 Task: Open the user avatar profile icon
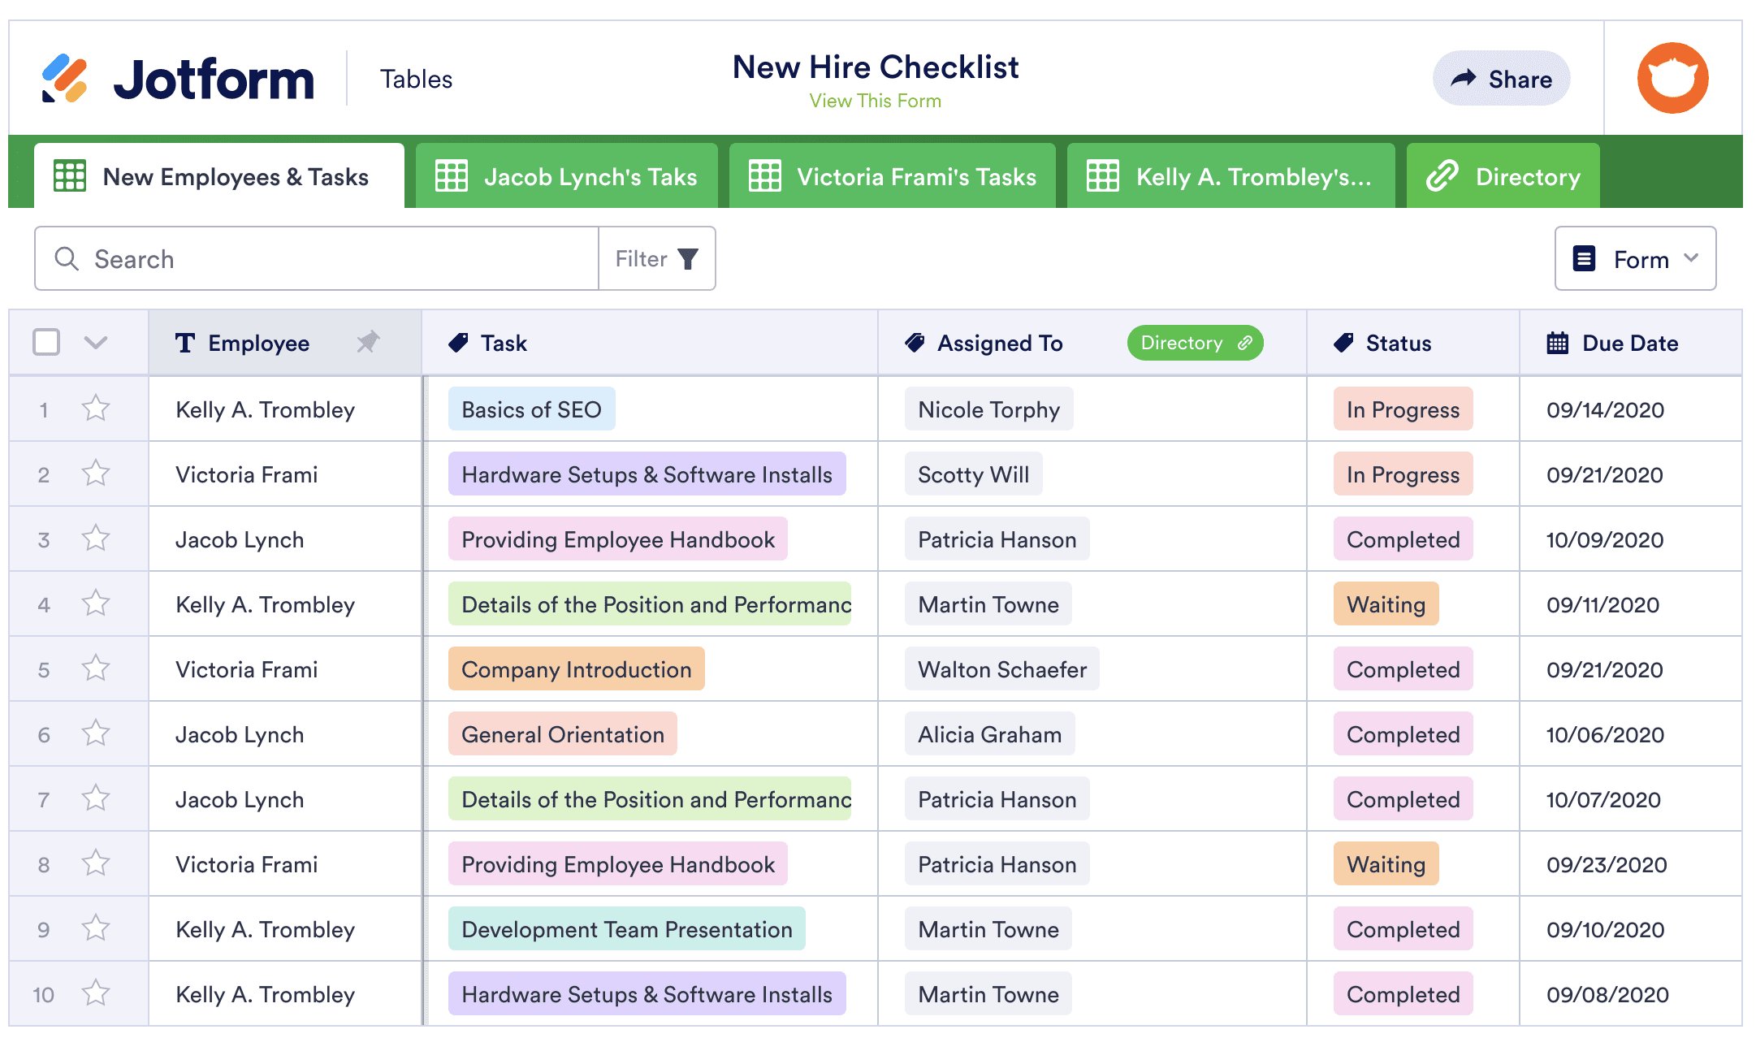[x=1672, y=79]
